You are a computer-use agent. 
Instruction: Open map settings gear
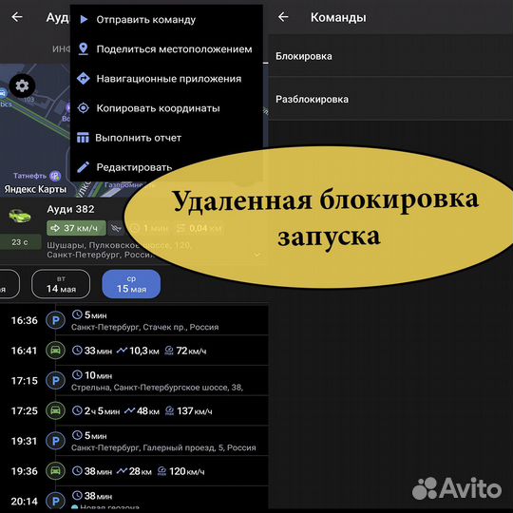pyautogui.click(x=22, y=85)
